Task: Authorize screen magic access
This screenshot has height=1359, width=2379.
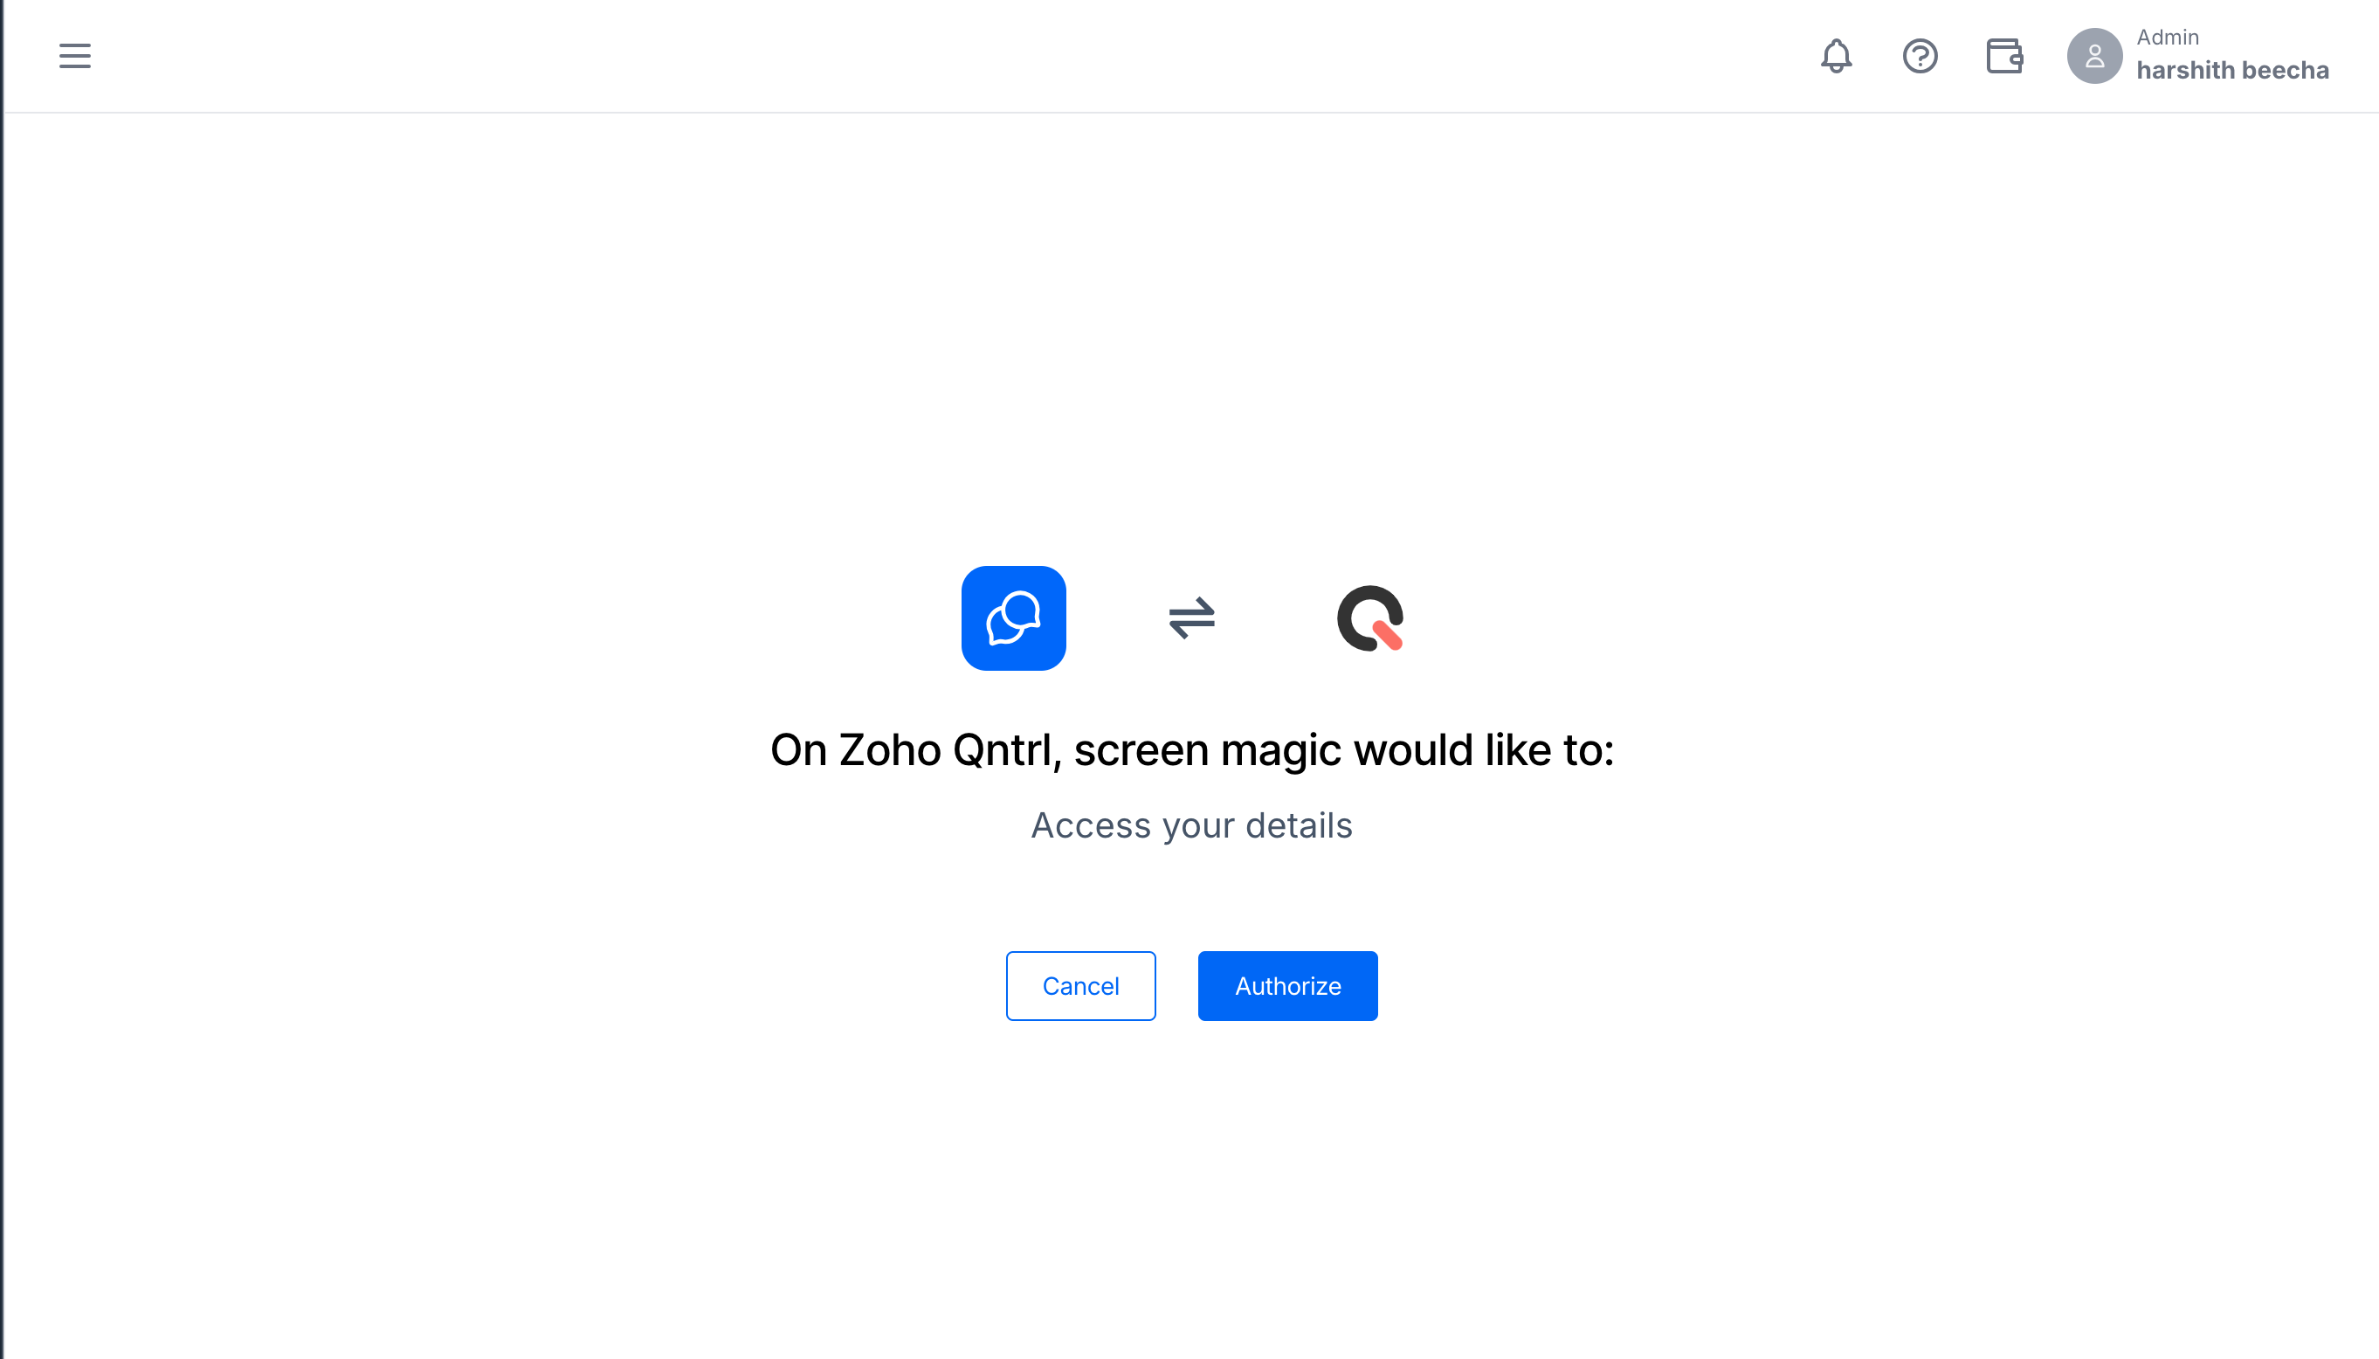Action: 1288,986
